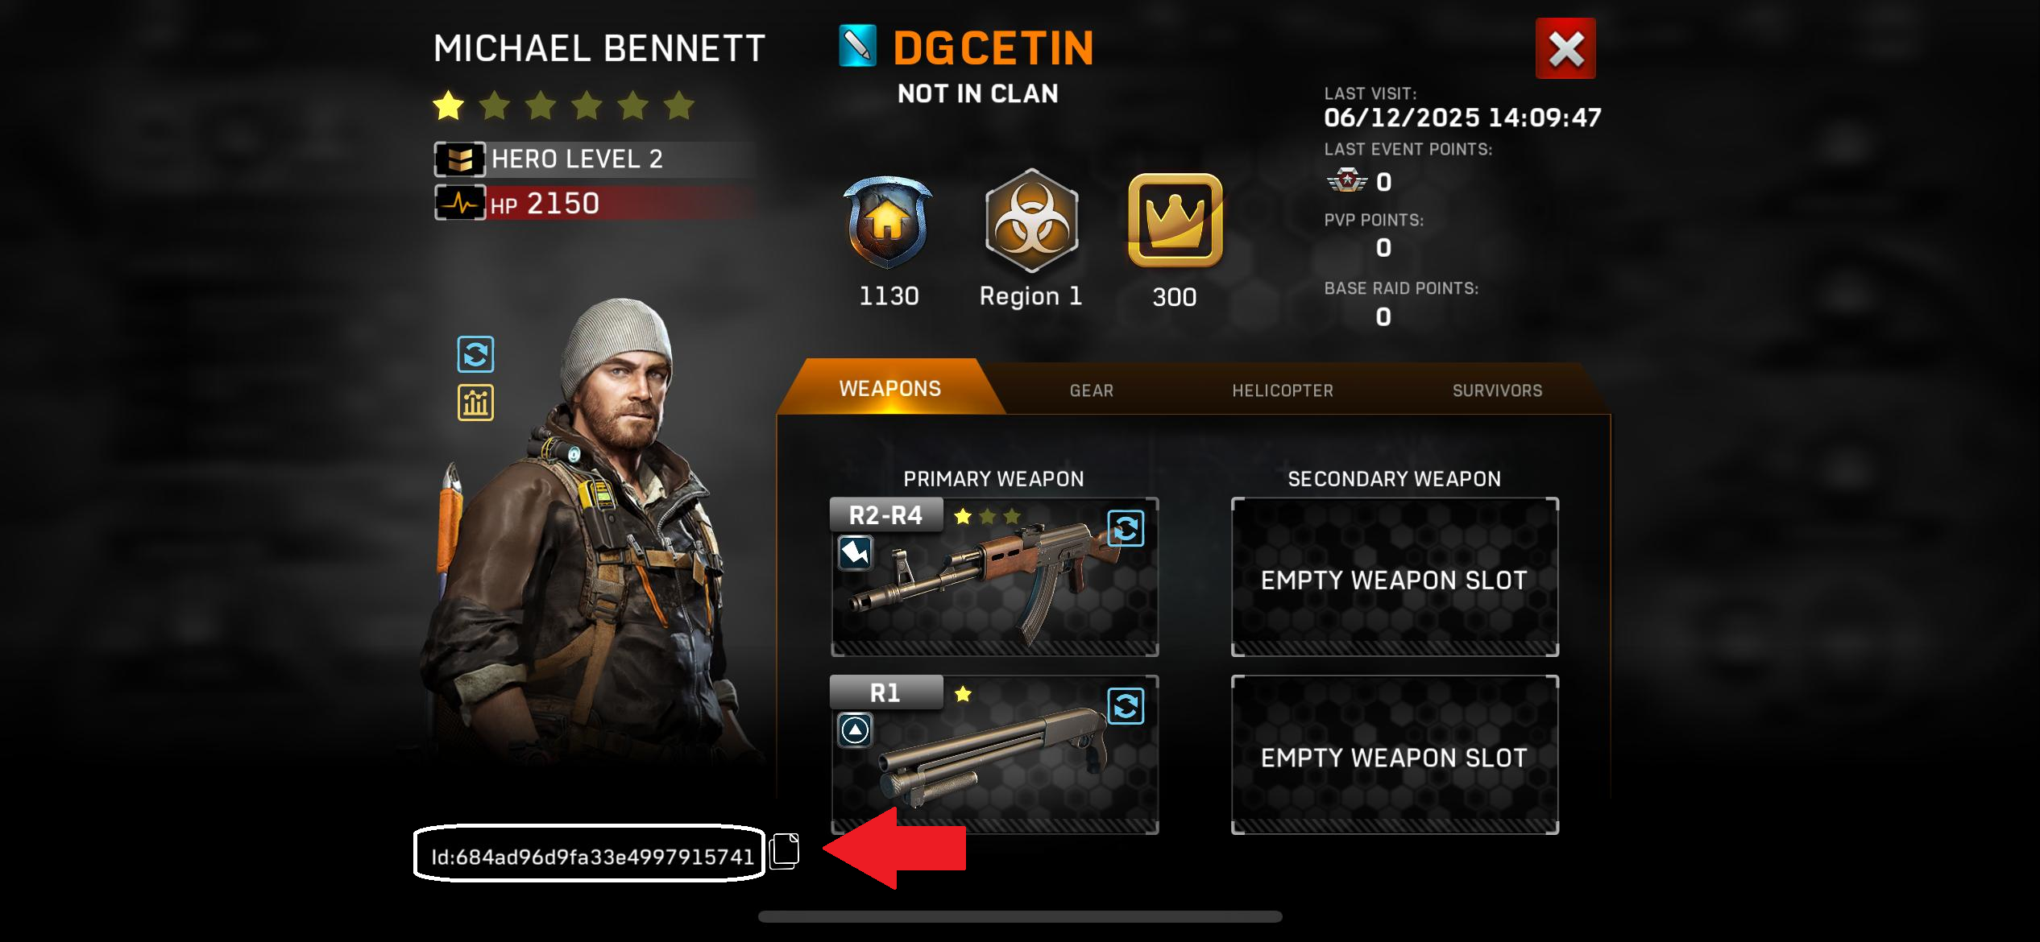Switch to the Gear tab

(x=1091, y=390)
